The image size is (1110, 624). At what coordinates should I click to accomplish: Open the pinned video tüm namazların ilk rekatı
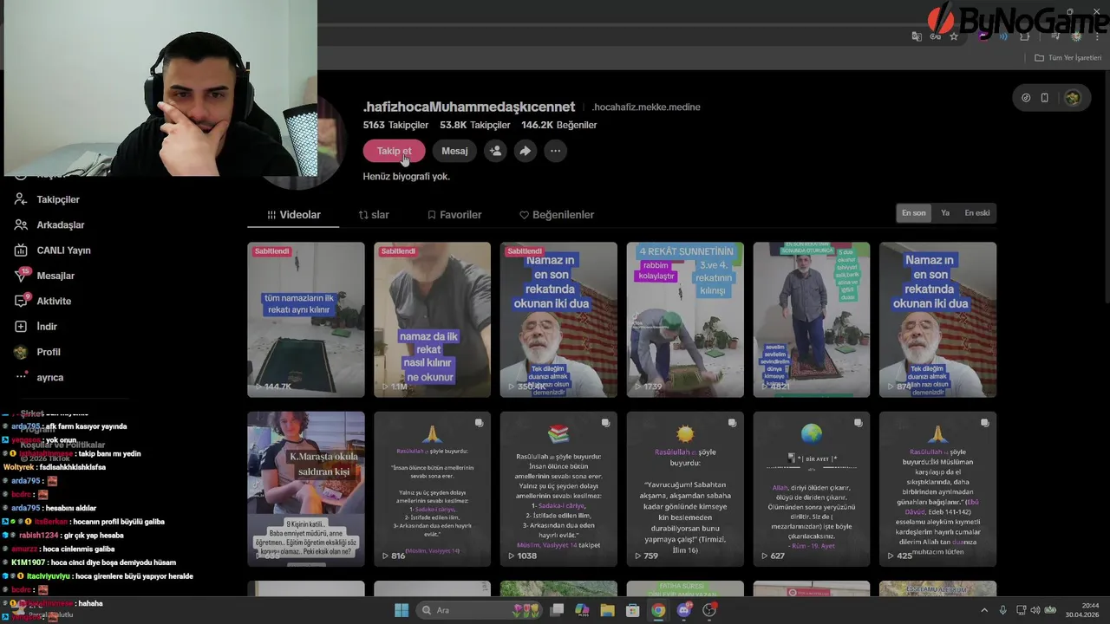(306, 320)
